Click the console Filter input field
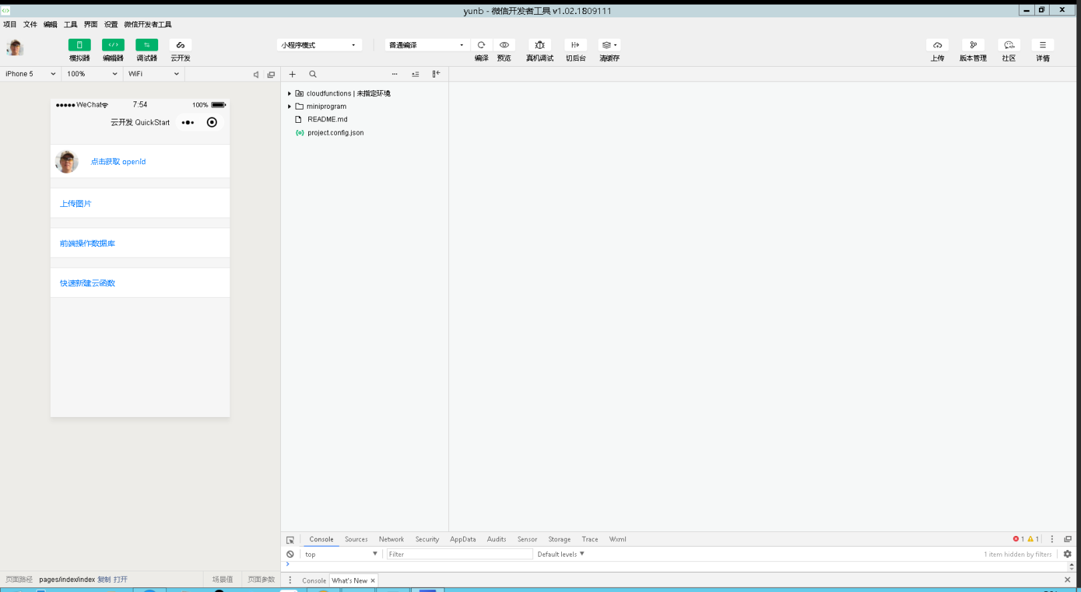This screenshot has width=1081, height=592. tap(459, 554)
